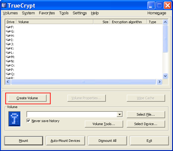Click the horizontal scrollbar thumb
173x151 pixels.
(x=83, y=82)
